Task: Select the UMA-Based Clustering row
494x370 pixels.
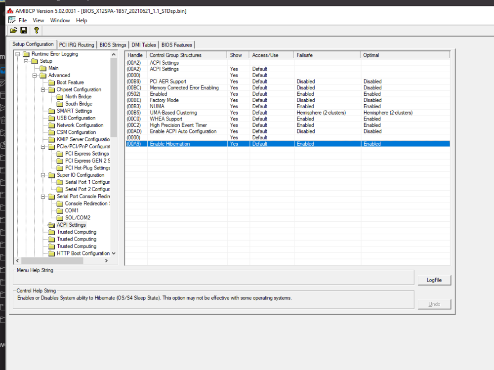Action: pos(288,113)
